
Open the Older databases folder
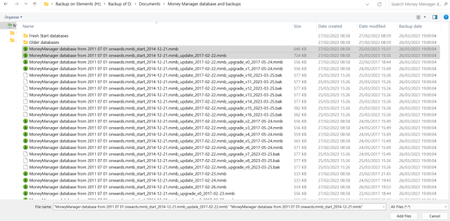[44, 42]
